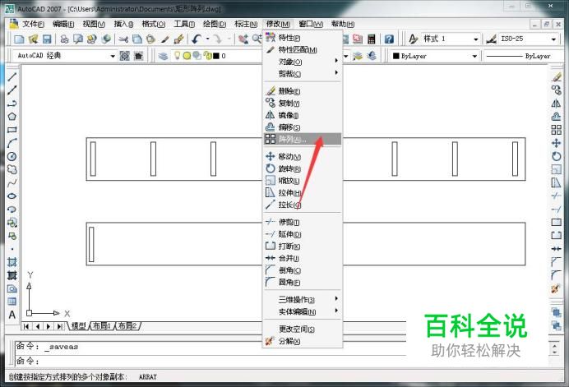This screenshot has width=569, height=387.
Task: Open the 样式 1 text style dropdown
Action: [476, 39]
